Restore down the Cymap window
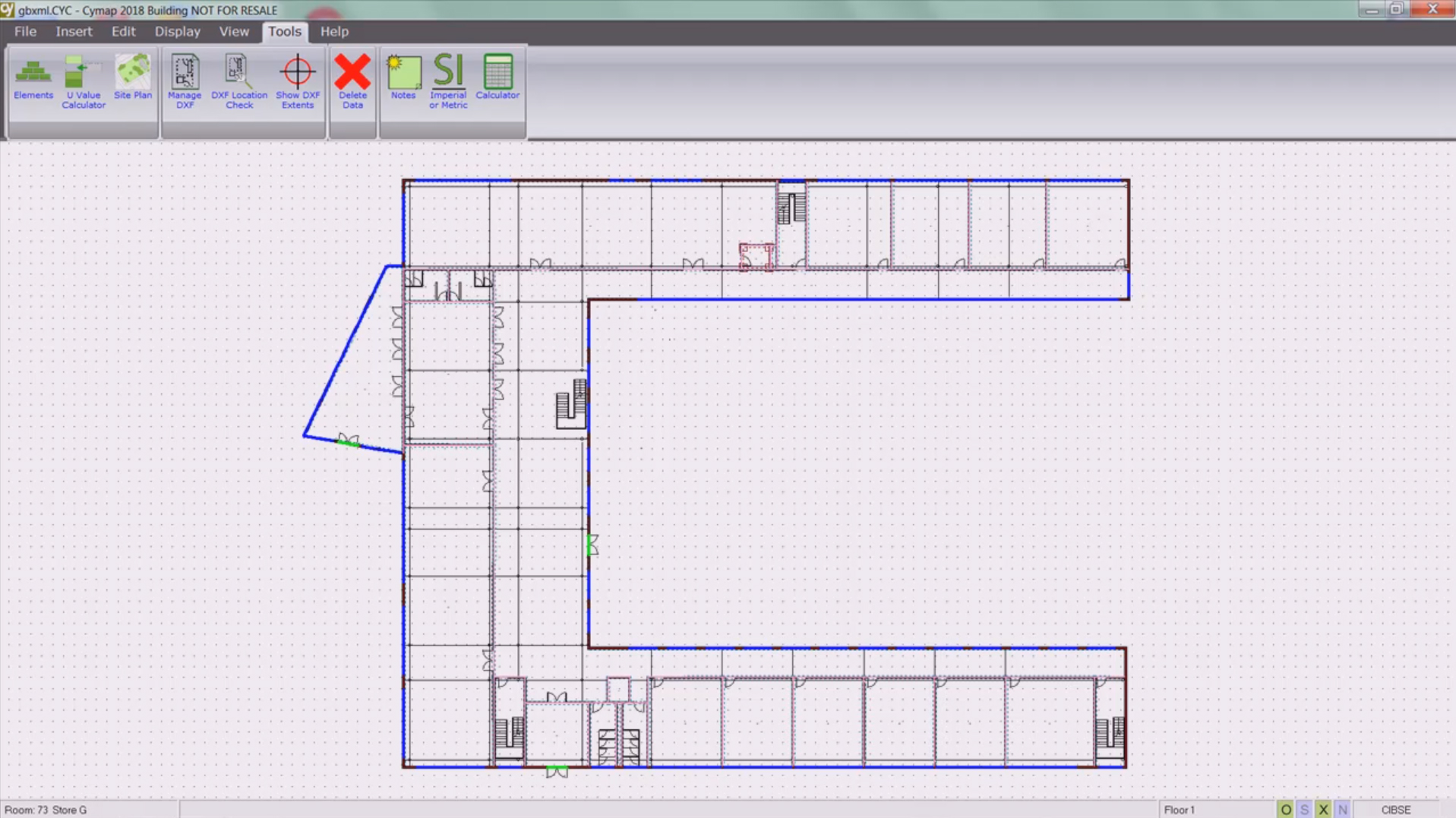 pyautogui.click(x=1396, y=10)
